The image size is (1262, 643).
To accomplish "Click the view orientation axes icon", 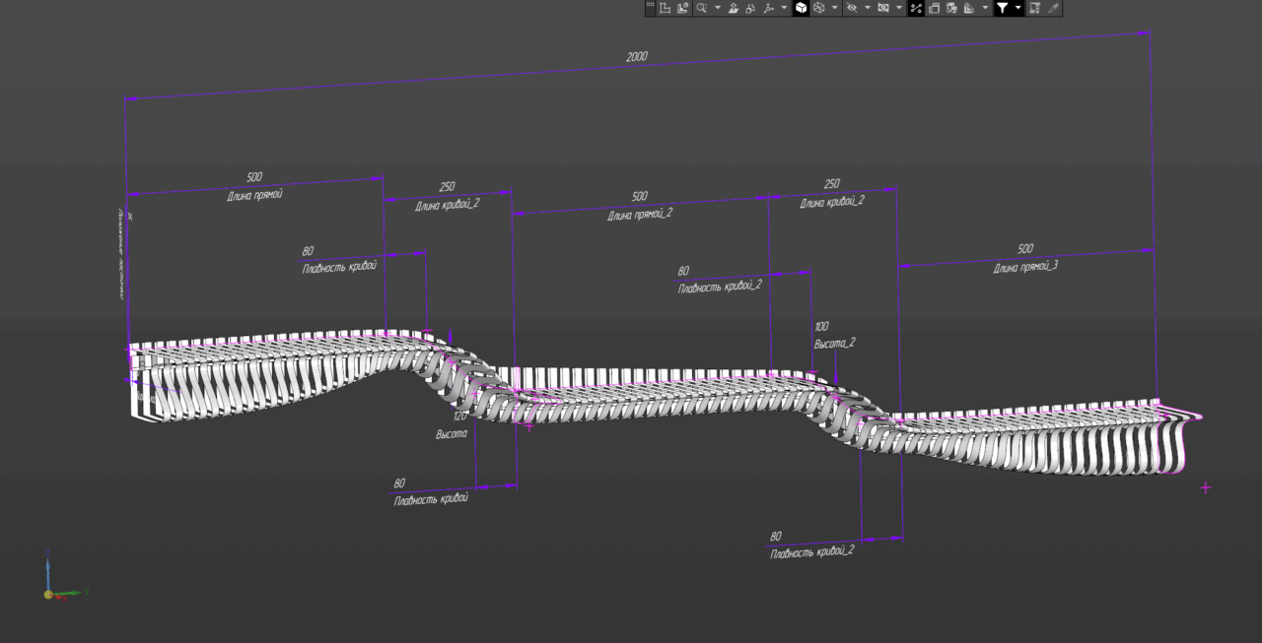I will [768, 8].
